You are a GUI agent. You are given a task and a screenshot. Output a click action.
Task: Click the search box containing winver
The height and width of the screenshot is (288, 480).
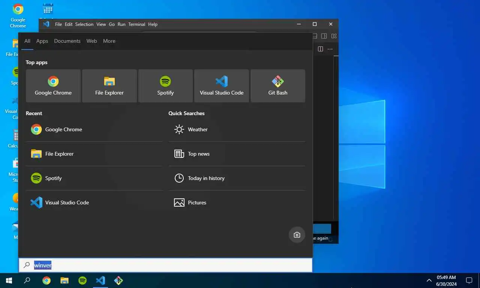pos(165,265)
